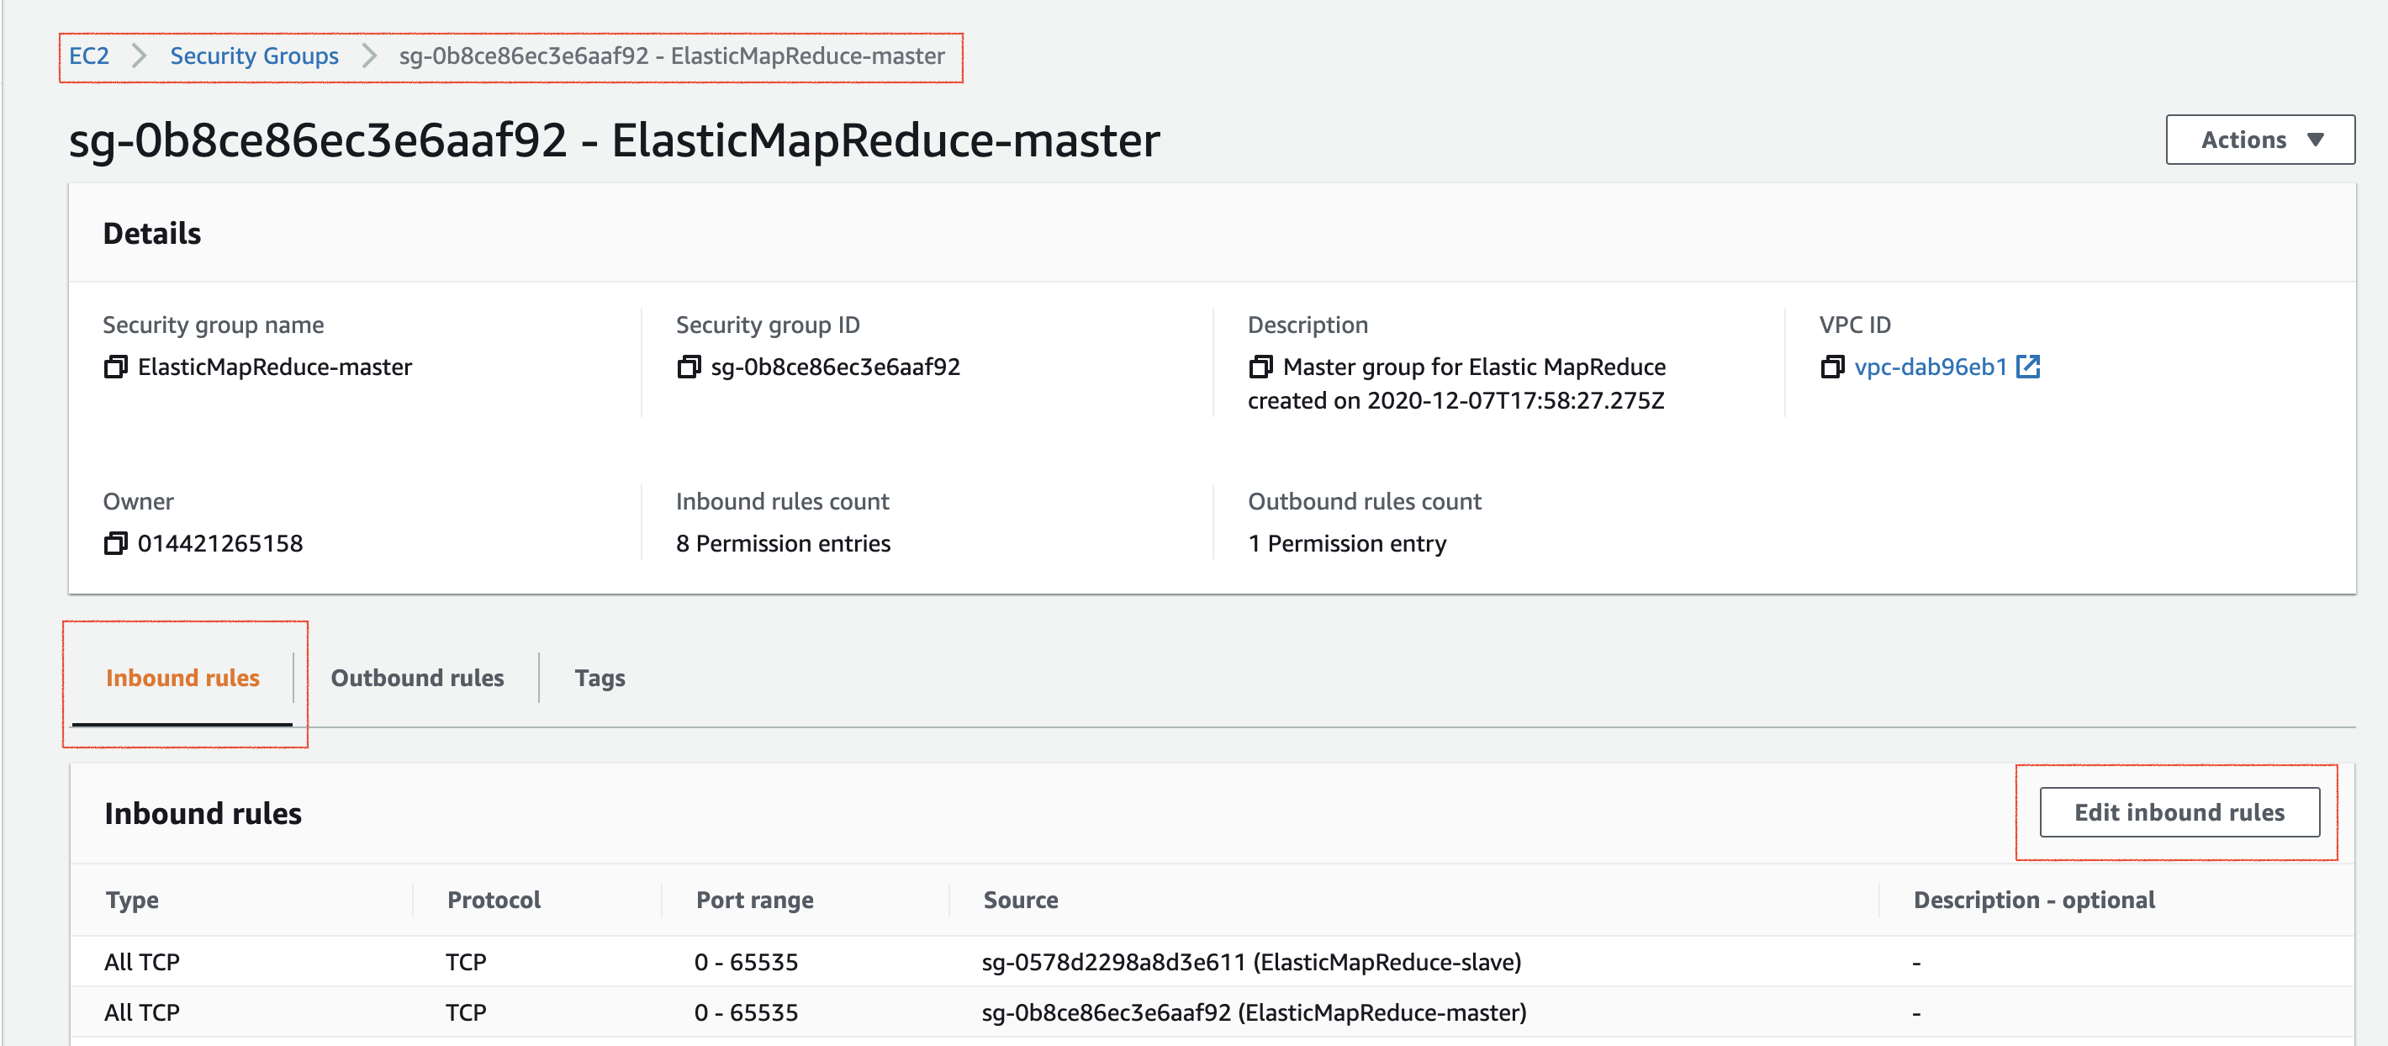2388x1046 pixels.
Task: Copy the security group ID sg-0b8ce86ec3e6aaf92
Action: (x=688, y=367)
